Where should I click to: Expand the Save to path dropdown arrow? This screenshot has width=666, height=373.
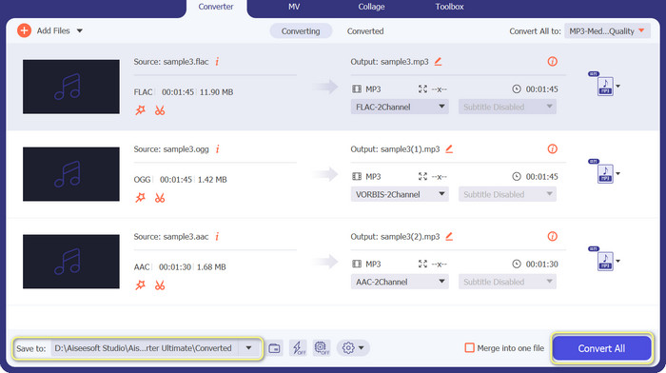249,348
